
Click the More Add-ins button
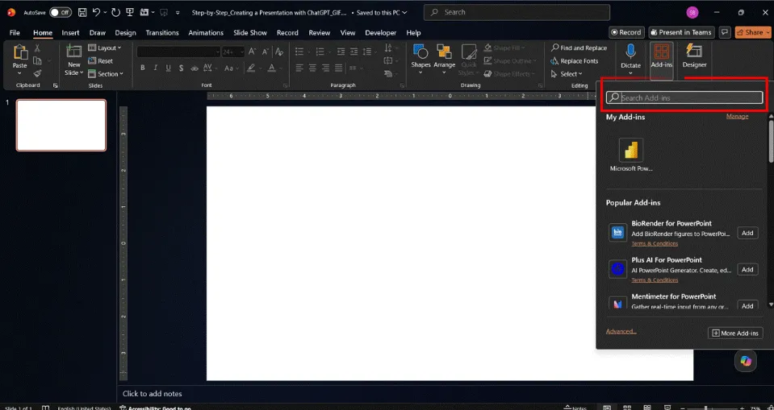tap(735, 333)
